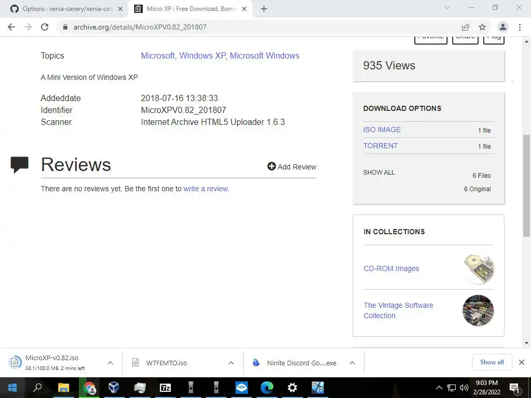Open The Vintage Software Collection link

pos(398,310)
